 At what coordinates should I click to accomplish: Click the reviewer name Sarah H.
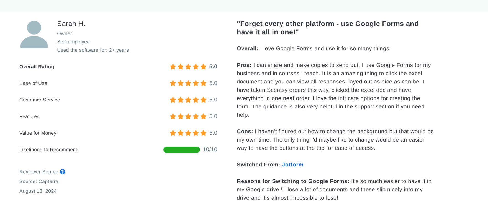coord(71,24)
